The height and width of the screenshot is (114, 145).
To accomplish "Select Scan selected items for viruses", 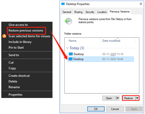I will click(x=29, y=36).
